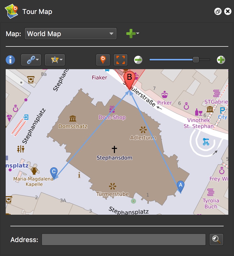Click the address search magnifier button
The image size is (234, 256).
pos(216,239)
